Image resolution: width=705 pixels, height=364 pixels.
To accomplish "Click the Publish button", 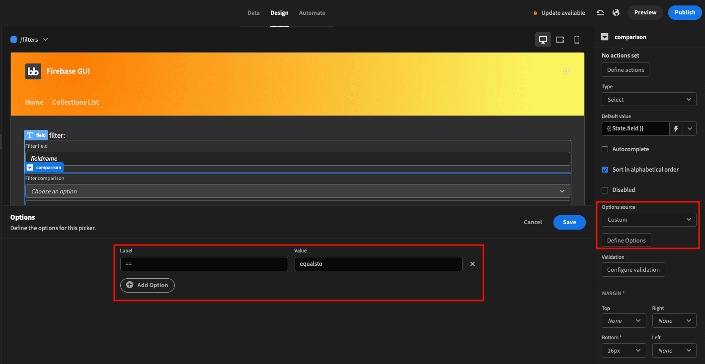I will pos(685,13).
